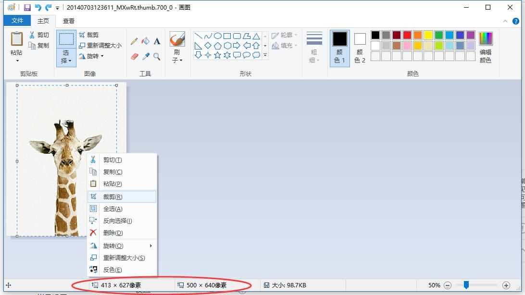The width and height of the screenshot is (525, 295).
Task: Select the Text tool
Action: pyautogui.click(x=157, y=41)
